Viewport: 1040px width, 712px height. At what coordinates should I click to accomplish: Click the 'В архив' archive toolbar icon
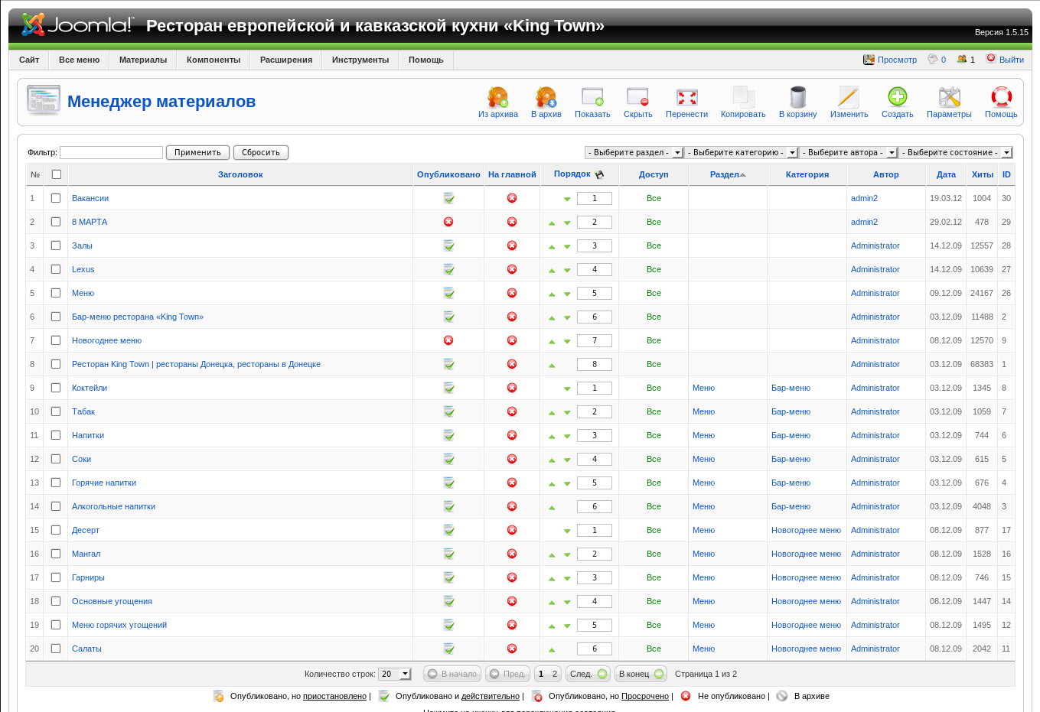pos(546,97)
